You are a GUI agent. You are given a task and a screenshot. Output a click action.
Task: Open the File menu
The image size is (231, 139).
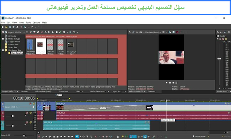(x=3, y=22)
